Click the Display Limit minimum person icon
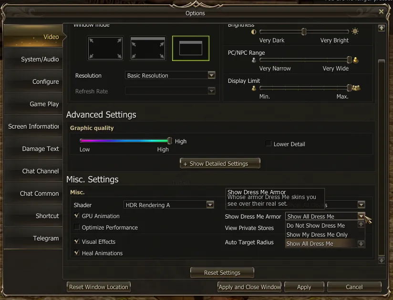 pos(254,88)
